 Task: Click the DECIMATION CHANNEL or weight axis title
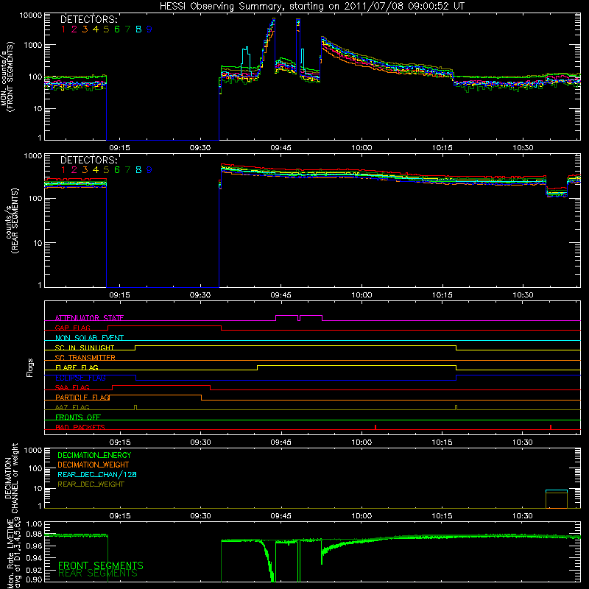(x=11, y=478)
